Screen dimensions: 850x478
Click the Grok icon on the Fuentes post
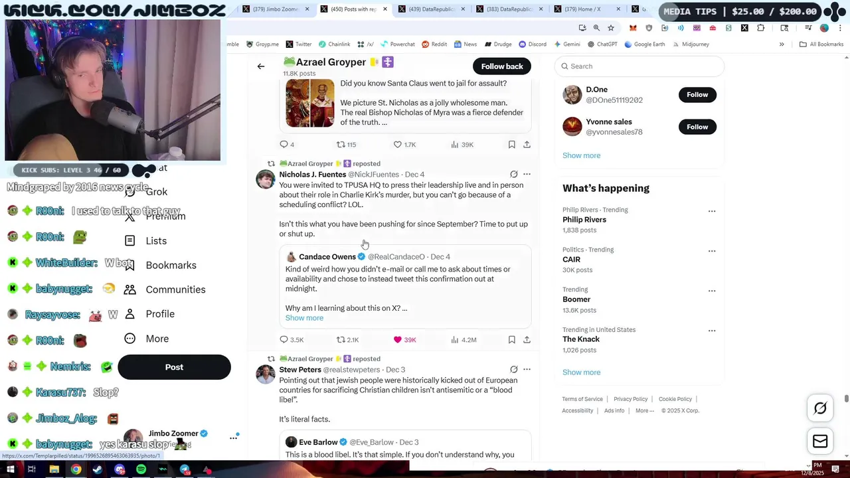[x=513, y=175]
